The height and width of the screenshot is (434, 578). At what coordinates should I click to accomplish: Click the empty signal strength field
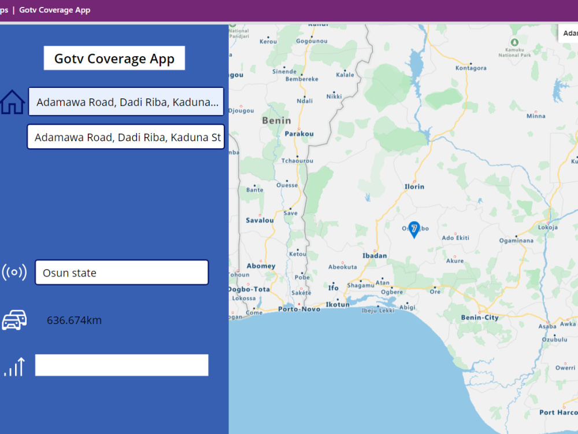tap(121, 365)
